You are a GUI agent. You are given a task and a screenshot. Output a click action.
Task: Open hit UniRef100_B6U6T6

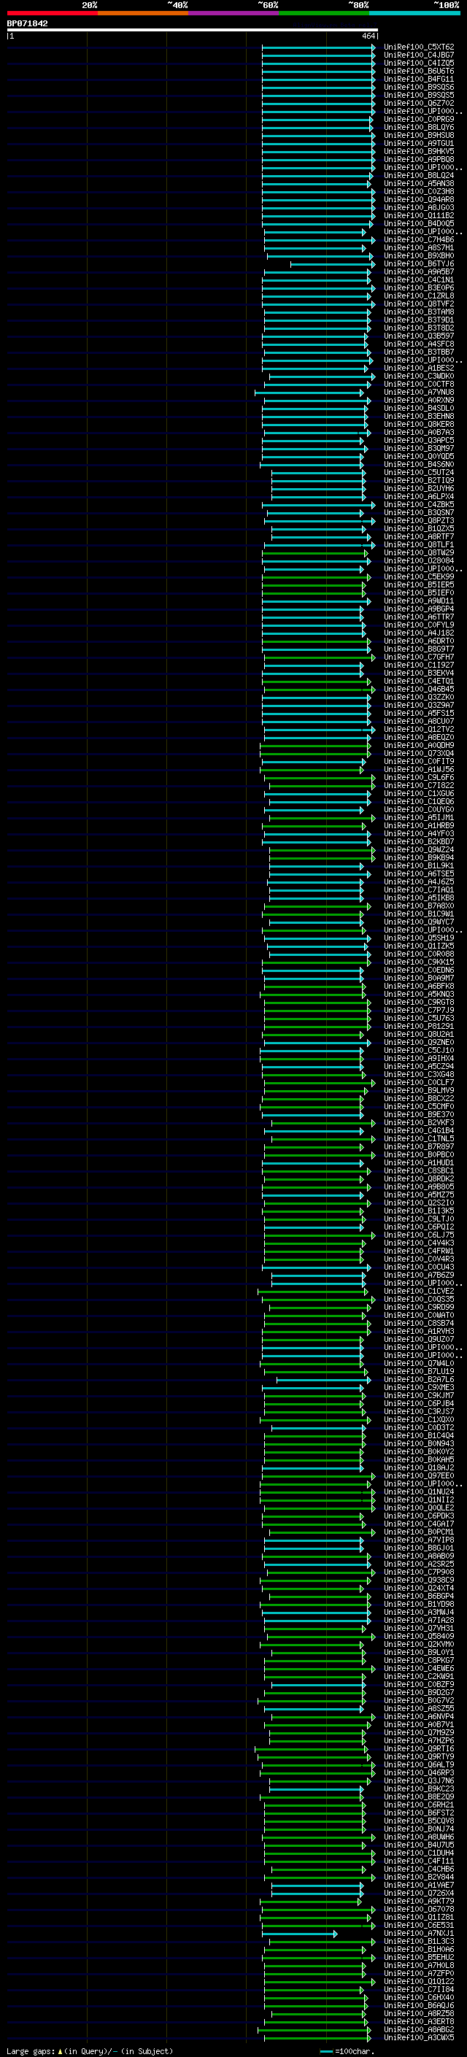[418, 71]
